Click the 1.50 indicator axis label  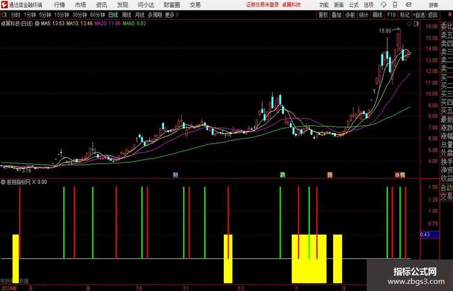(433, 187)
